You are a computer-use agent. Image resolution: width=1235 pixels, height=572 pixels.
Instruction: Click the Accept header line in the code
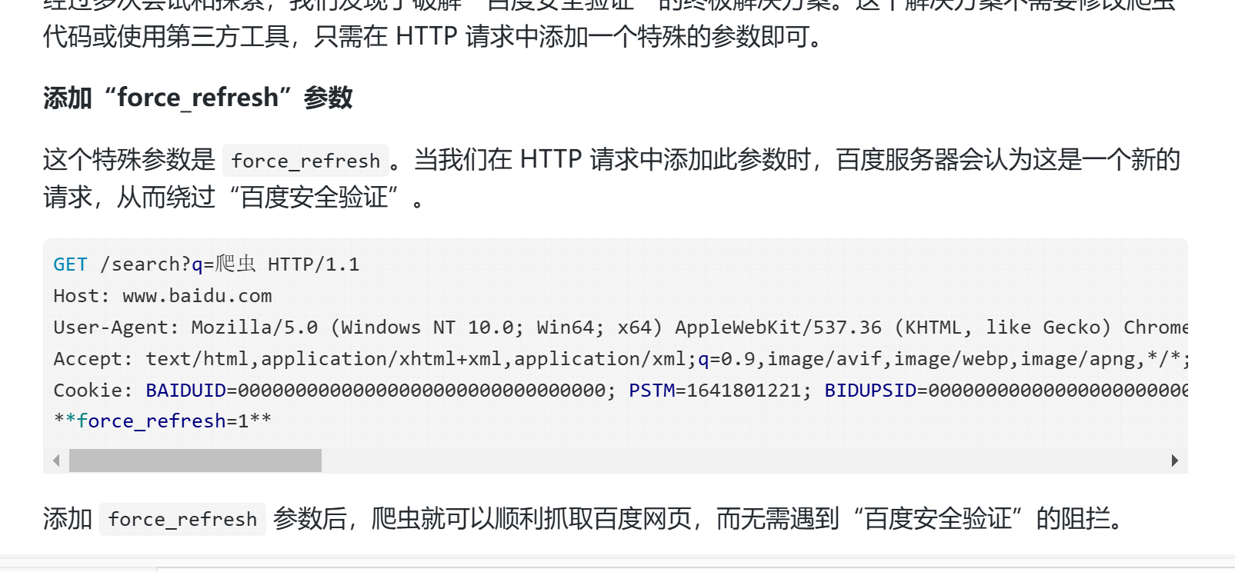[620, 359]
